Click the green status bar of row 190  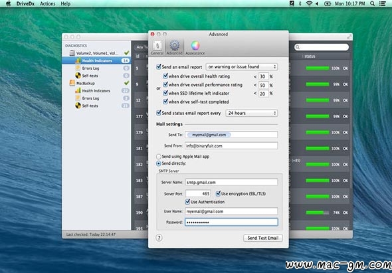click(x=318, y=213)
